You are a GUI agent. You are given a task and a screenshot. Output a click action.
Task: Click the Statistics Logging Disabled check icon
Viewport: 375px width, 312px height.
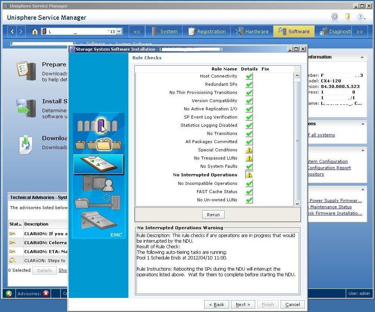[249, 125]
